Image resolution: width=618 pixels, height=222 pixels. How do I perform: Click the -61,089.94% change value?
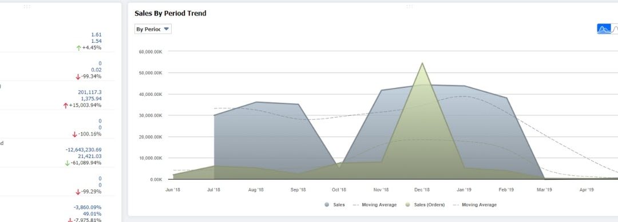point(86,163)
